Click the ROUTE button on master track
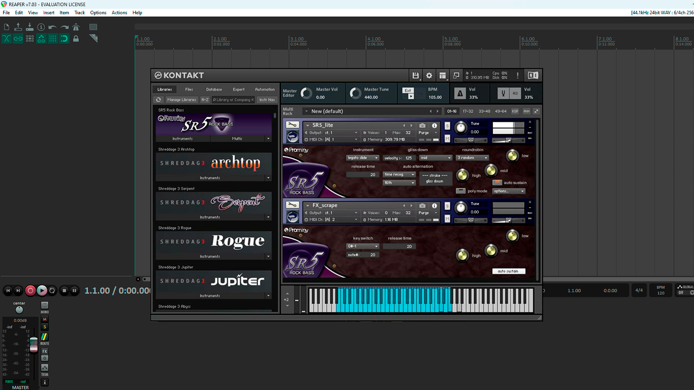The height and width of the screenshot is (390, 694). click(x=45, y=337)
